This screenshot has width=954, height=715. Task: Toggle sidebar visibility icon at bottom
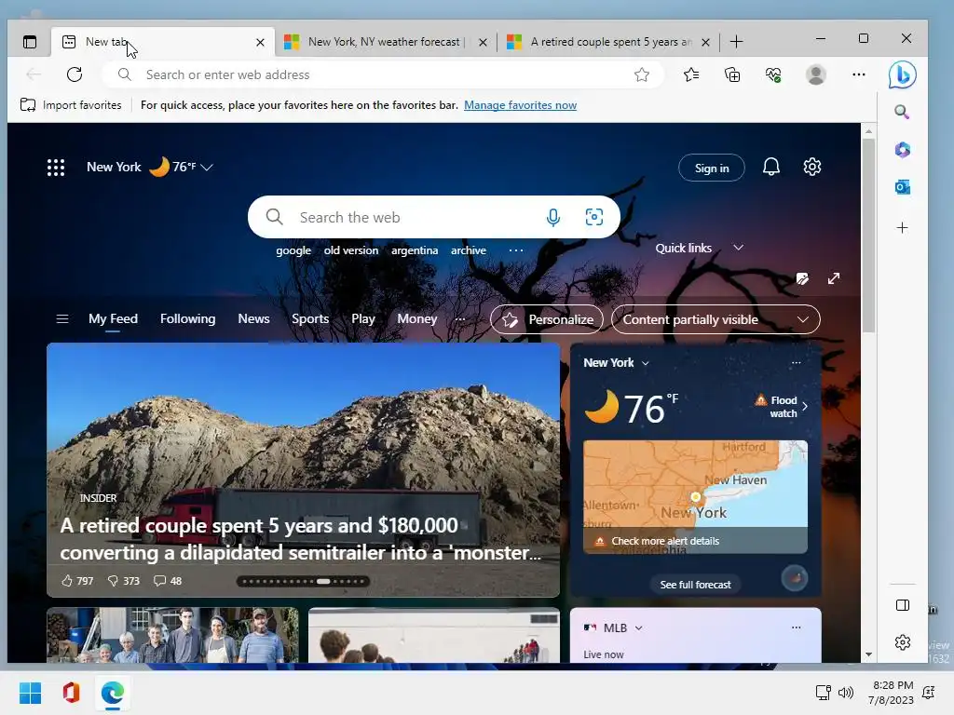903,605
